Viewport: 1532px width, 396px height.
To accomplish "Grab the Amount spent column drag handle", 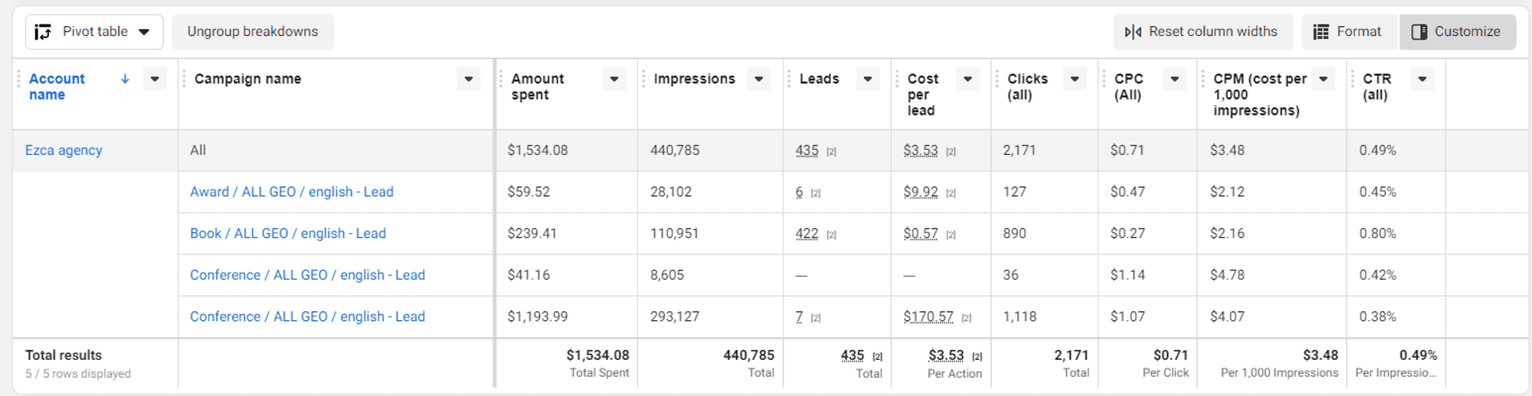I will point(501,79).
